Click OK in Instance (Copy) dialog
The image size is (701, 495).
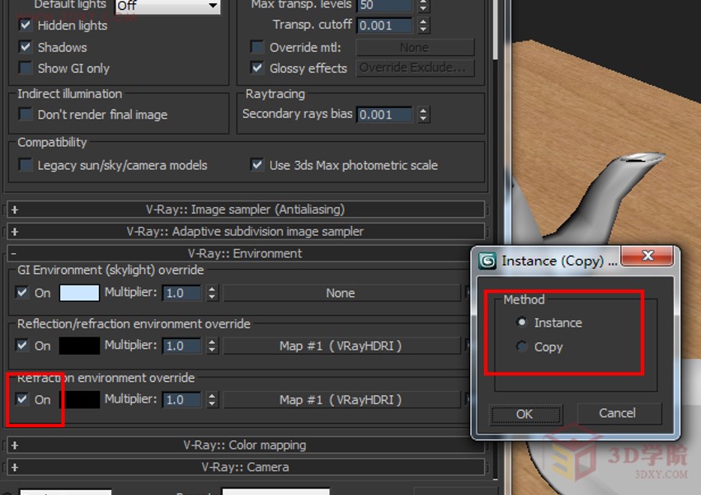[x=525, y=414]
